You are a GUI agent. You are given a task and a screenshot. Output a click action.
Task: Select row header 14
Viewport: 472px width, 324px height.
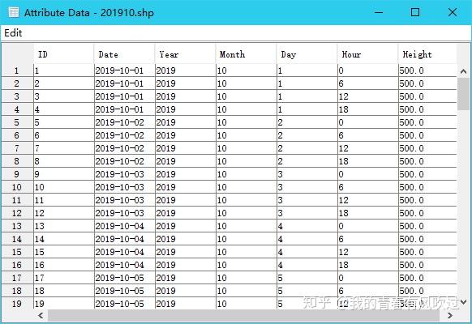(x=17, y=239)
